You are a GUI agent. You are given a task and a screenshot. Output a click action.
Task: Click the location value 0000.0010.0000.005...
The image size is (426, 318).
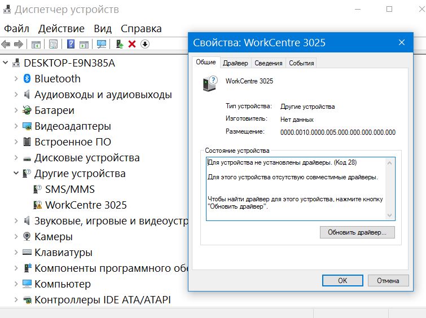(338, 132)
